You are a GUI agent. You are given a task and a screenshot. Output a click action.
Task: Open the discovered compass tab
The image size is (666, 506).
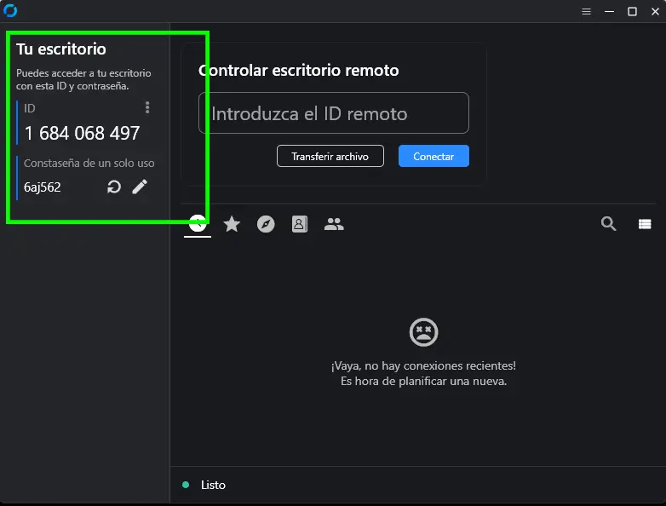point(266,224)
